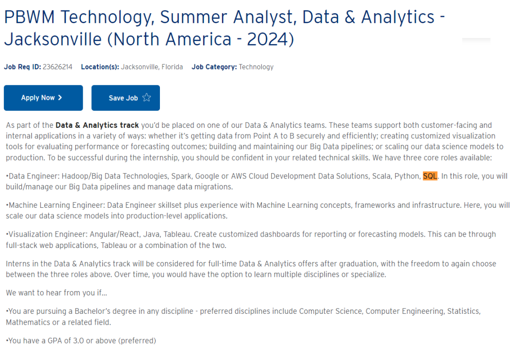Click the 'We want to hear from you' line

pyautogui.click(x=56, y=293)
